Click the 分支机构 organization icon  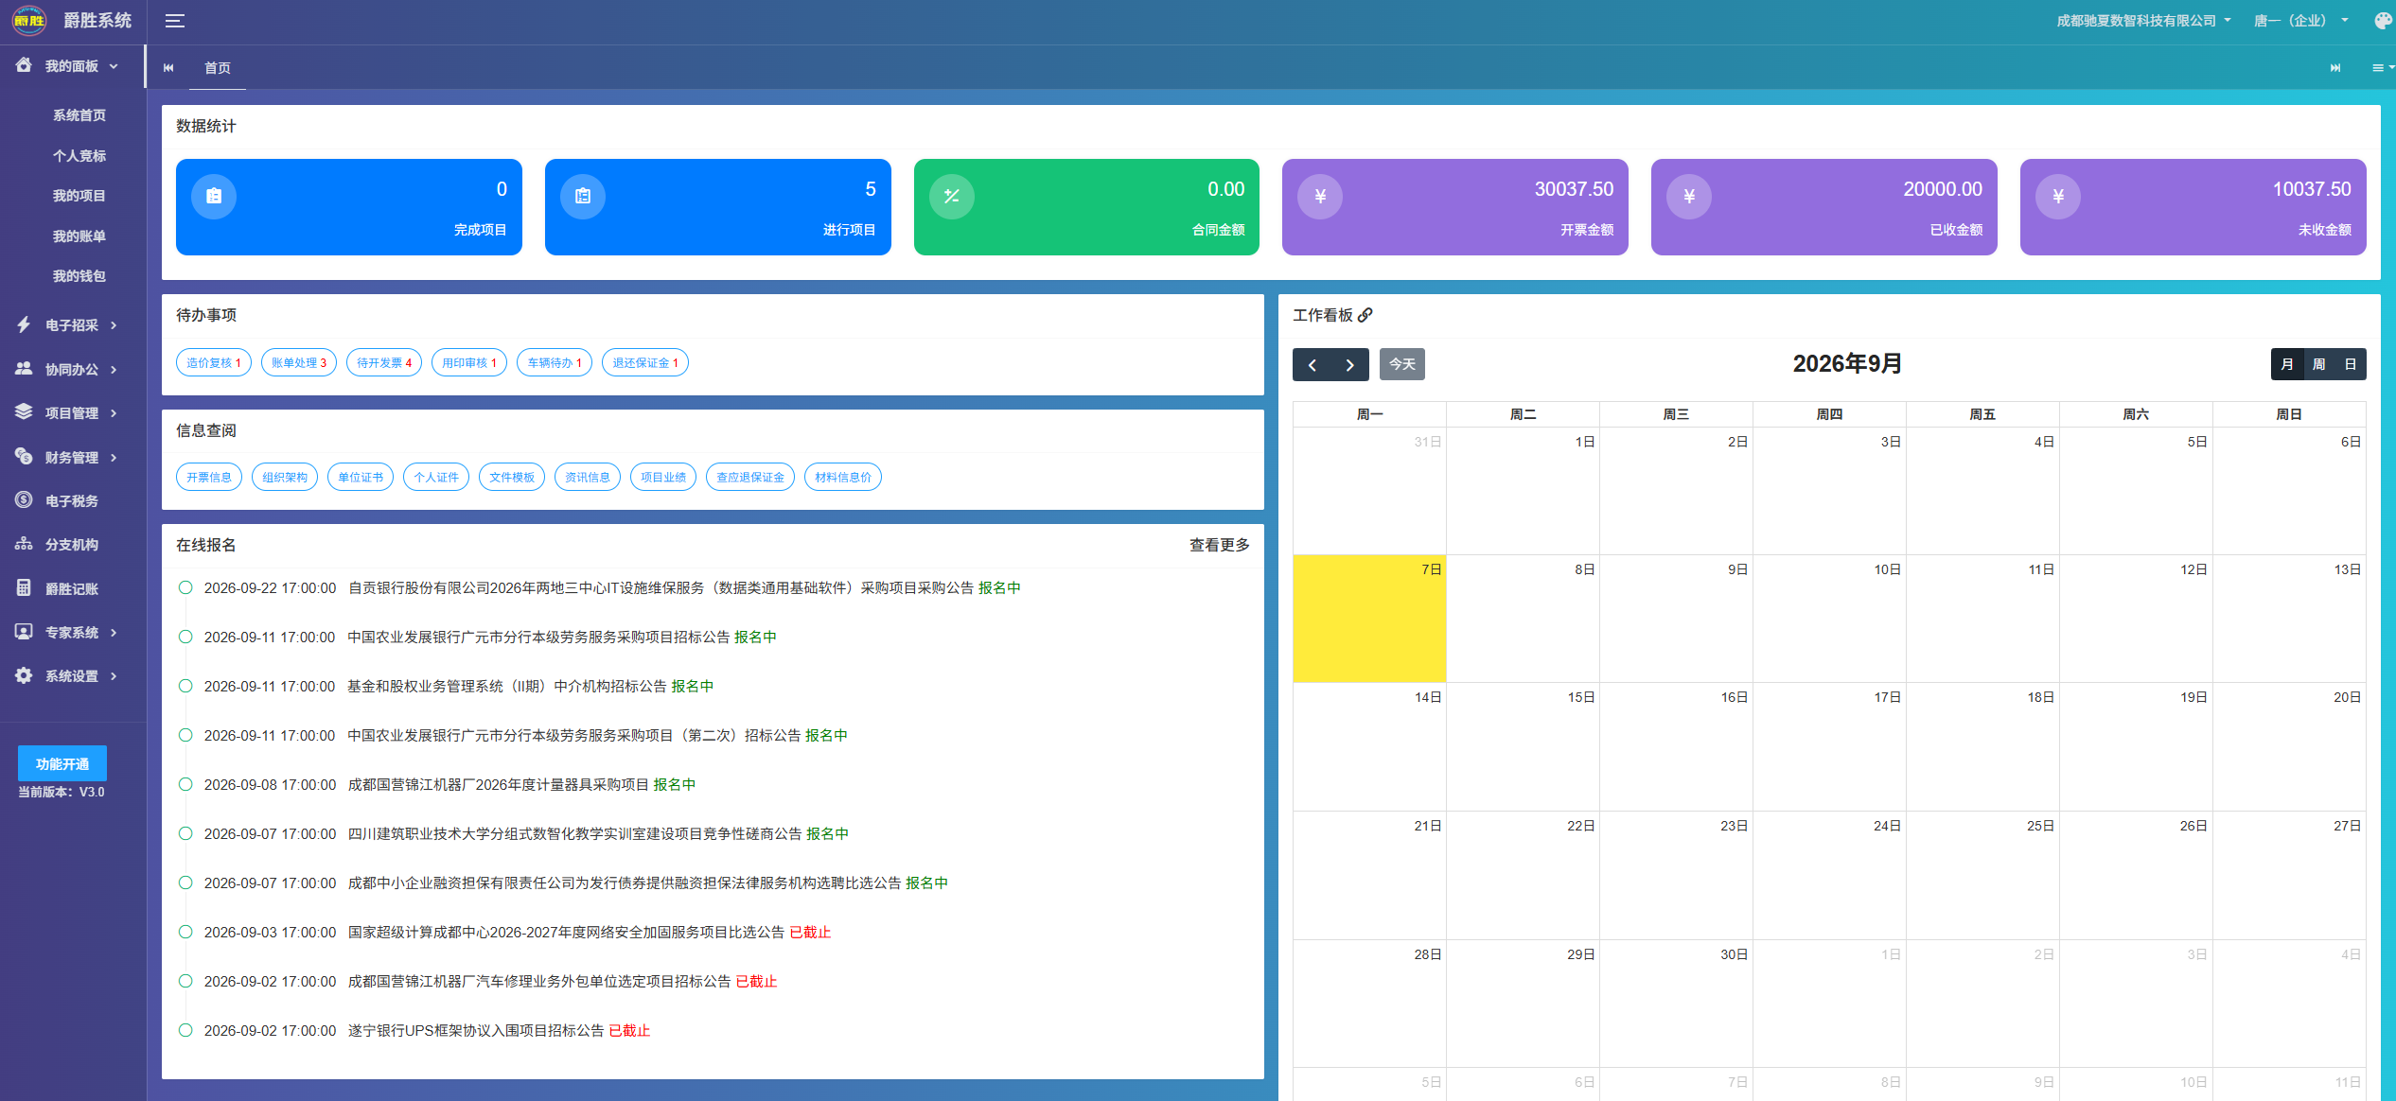[x=24, y=544]
